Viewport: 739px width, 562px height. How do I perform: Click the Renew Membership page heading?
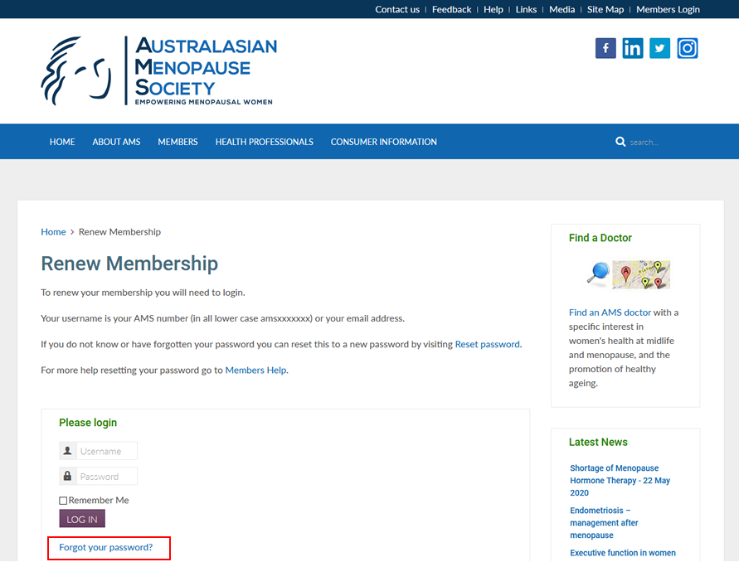click(x=129, y=264)
